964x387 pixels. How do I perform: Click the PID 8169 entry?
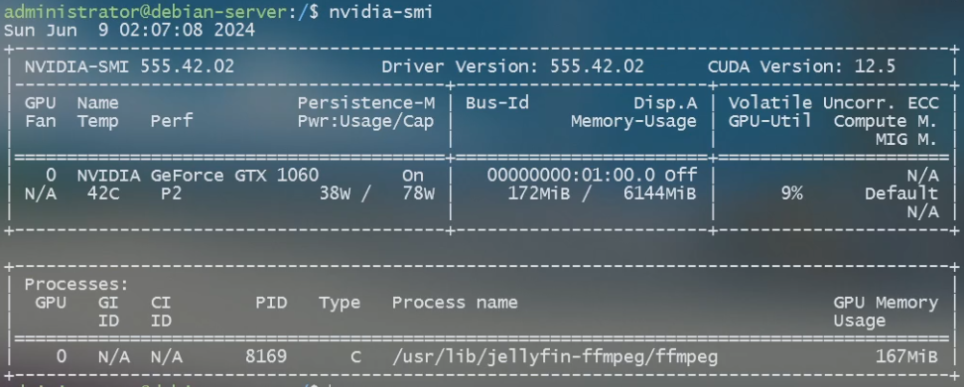266,356
